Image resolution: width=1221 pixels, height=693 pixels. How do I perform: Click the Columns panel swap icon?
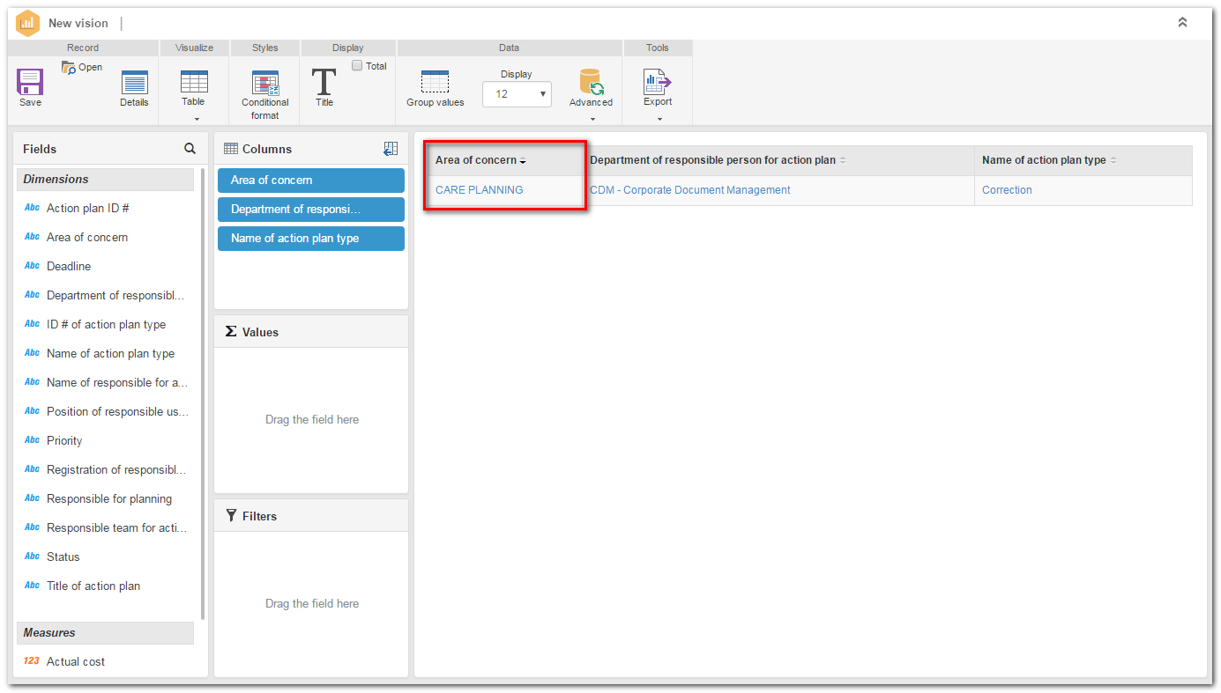coord(391,149)
